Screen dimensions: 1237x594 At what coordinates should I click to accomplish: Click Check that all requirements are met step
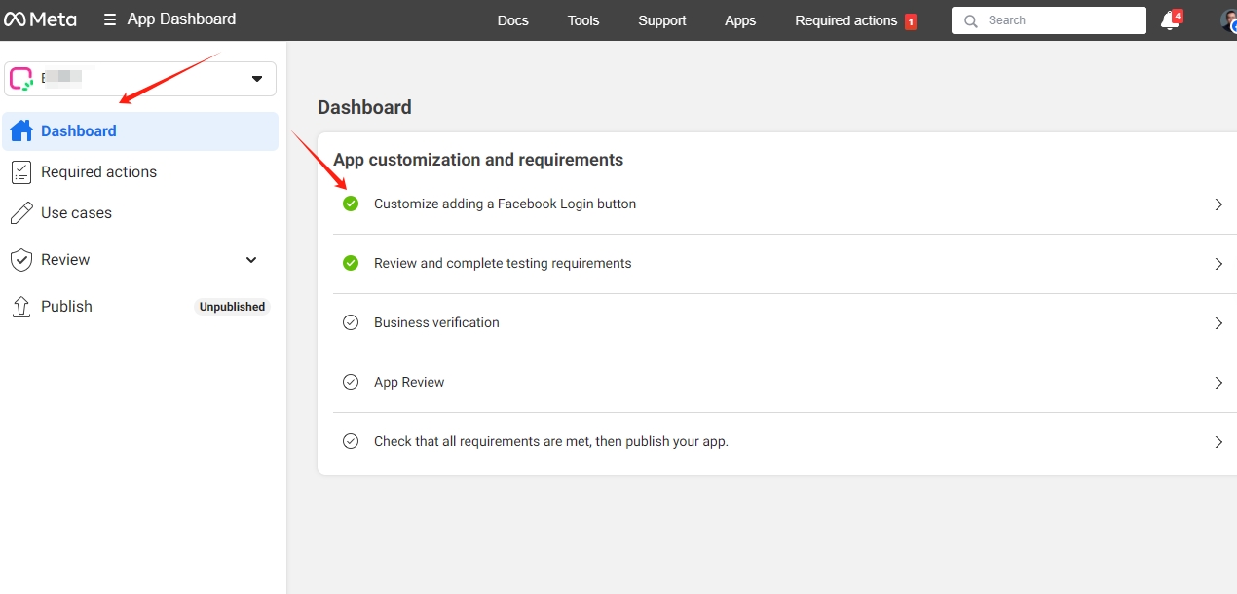551,441
